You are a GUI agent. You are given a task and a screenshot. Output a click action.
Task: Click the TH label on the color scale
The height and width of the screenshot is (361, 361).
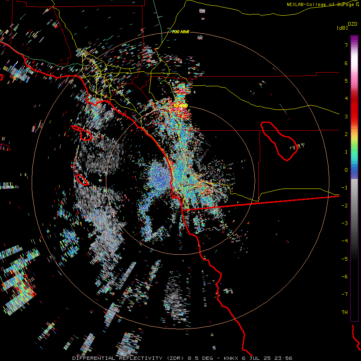coord(345,312)
